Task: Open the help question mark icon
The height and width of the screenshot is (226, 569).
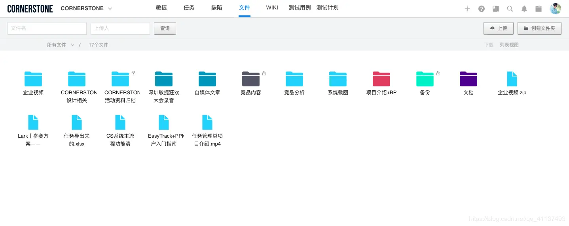Action: 482,9
